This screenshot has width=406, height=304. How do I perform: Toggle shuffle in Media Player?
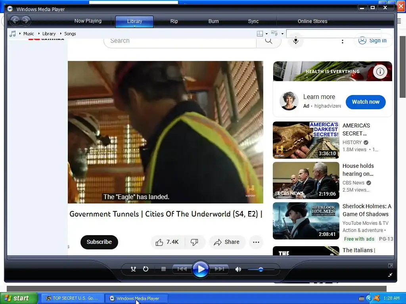click(133, 269)
